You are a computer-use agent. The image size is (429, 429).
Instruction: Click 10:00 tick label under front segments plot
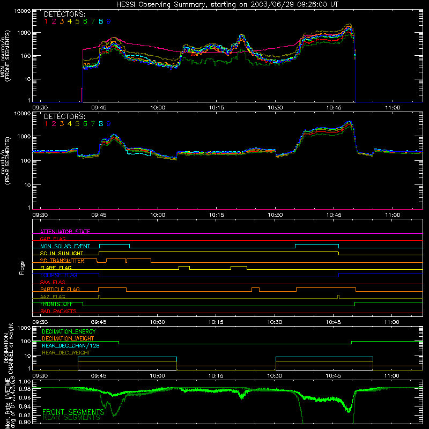(x=158, y=108)
